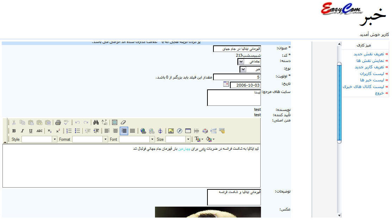Image resolution: width=392 pixels, height=220 pixels.
Task: Toggle Bold formatting in the editor
Action: (x=14, y=131)
